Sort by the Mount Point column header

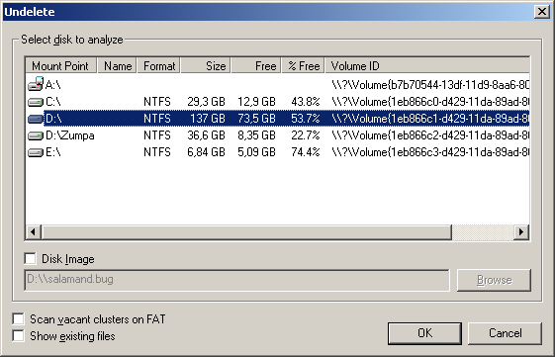tap(61, 65)
